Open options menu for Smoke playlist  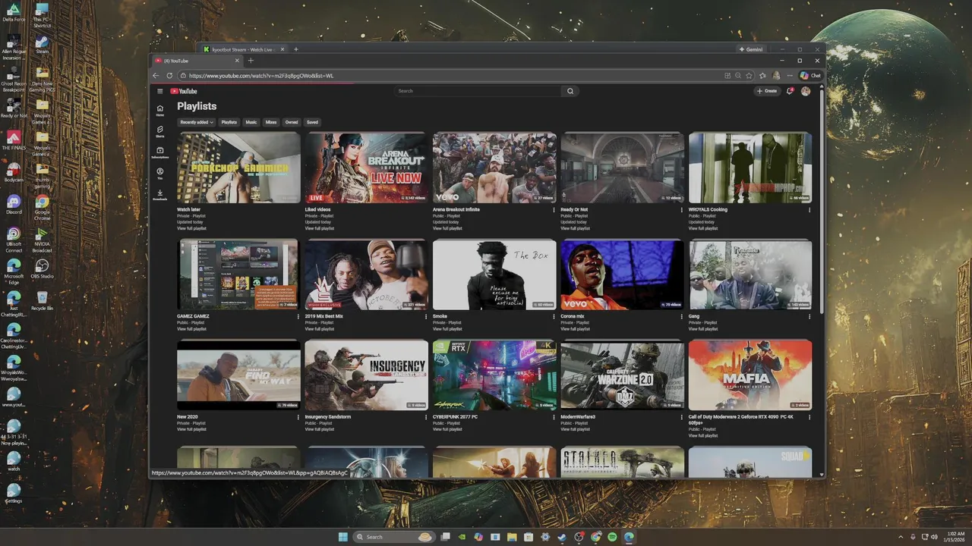click(554, 317)
